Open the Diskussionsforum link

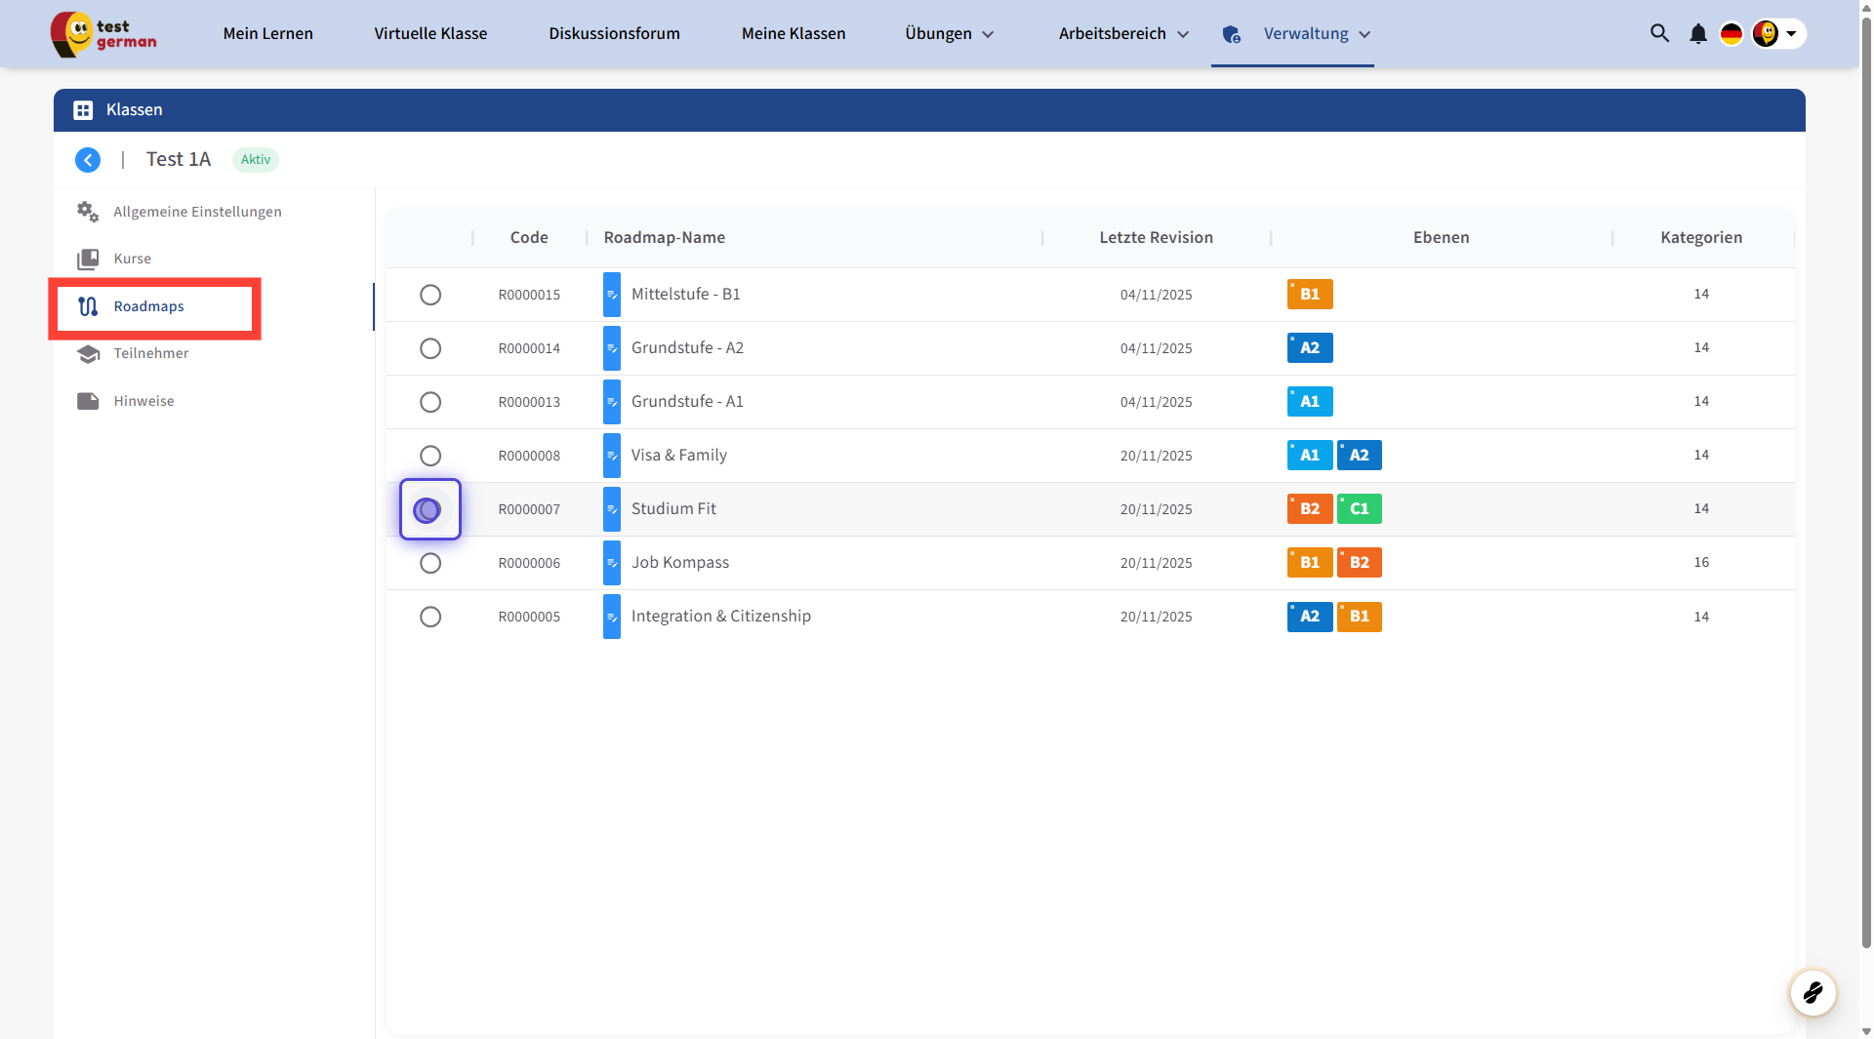(x=614, y=34)
